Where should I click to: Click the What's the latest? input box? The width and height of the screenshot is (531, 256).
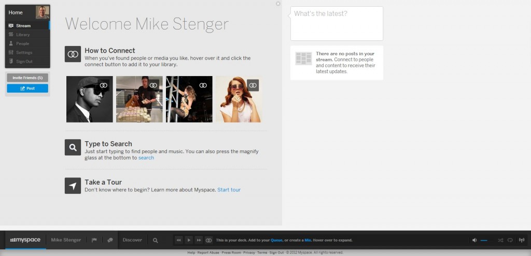[337, 23]
